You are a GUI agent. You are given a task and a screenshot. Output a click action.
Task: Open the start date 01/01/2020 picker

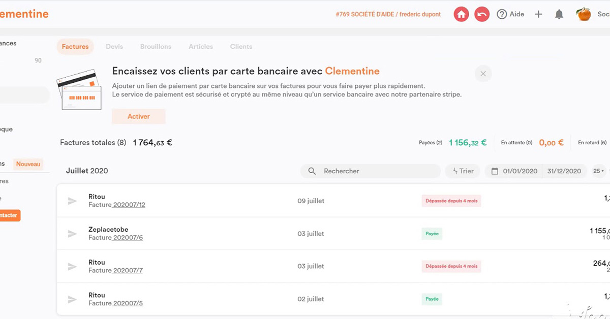[x=514, y=171]
